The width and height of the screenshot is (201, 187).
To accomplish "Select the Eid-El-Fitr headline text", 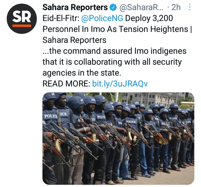I will (x=61, y=18).
